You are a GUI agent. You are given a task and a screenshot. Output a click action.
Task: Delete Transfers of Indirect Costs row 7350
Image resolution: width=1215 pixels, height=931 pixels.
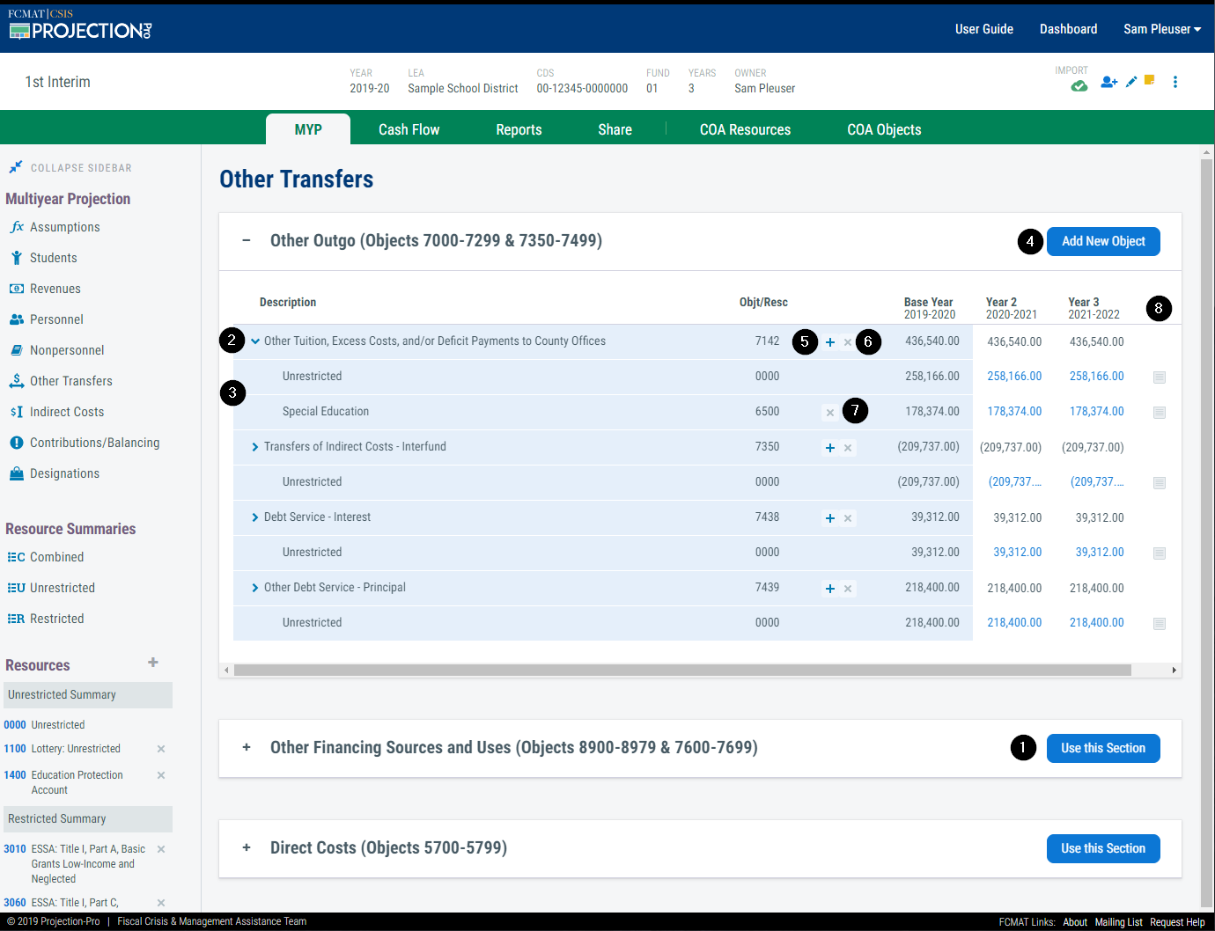click(x=848, y=448)
